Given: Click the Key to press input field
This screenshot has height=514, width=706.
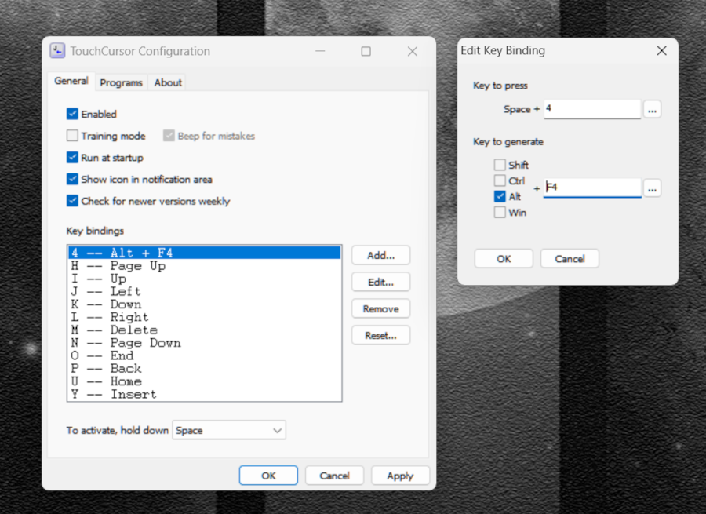Looking at the screenshot, I should [592, 109].
